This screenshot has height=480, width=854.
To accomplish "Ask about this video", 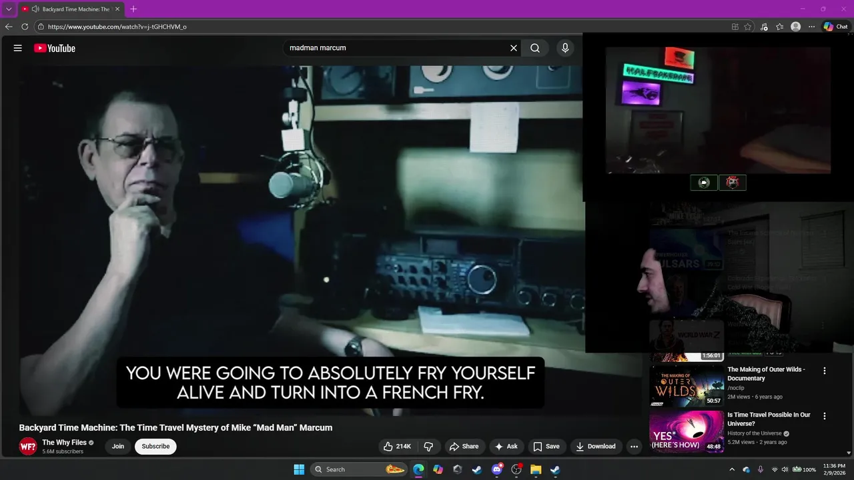I will pos(506,447).
